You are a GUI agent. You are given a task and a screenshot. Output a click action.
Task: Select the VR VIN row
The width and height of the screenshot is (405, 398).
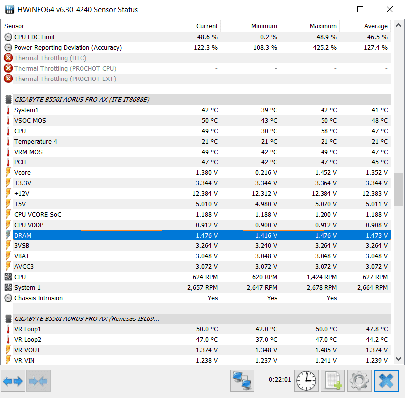point(202,360)
